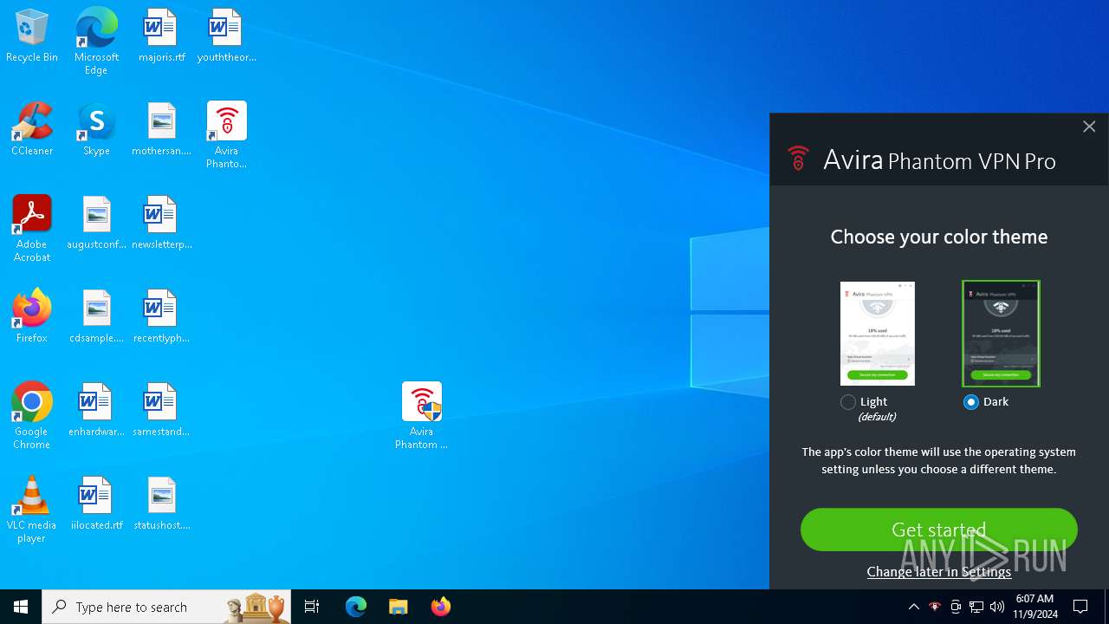Open the Windows Start menu
The image size is (1109, 624).
coord(21,607)
